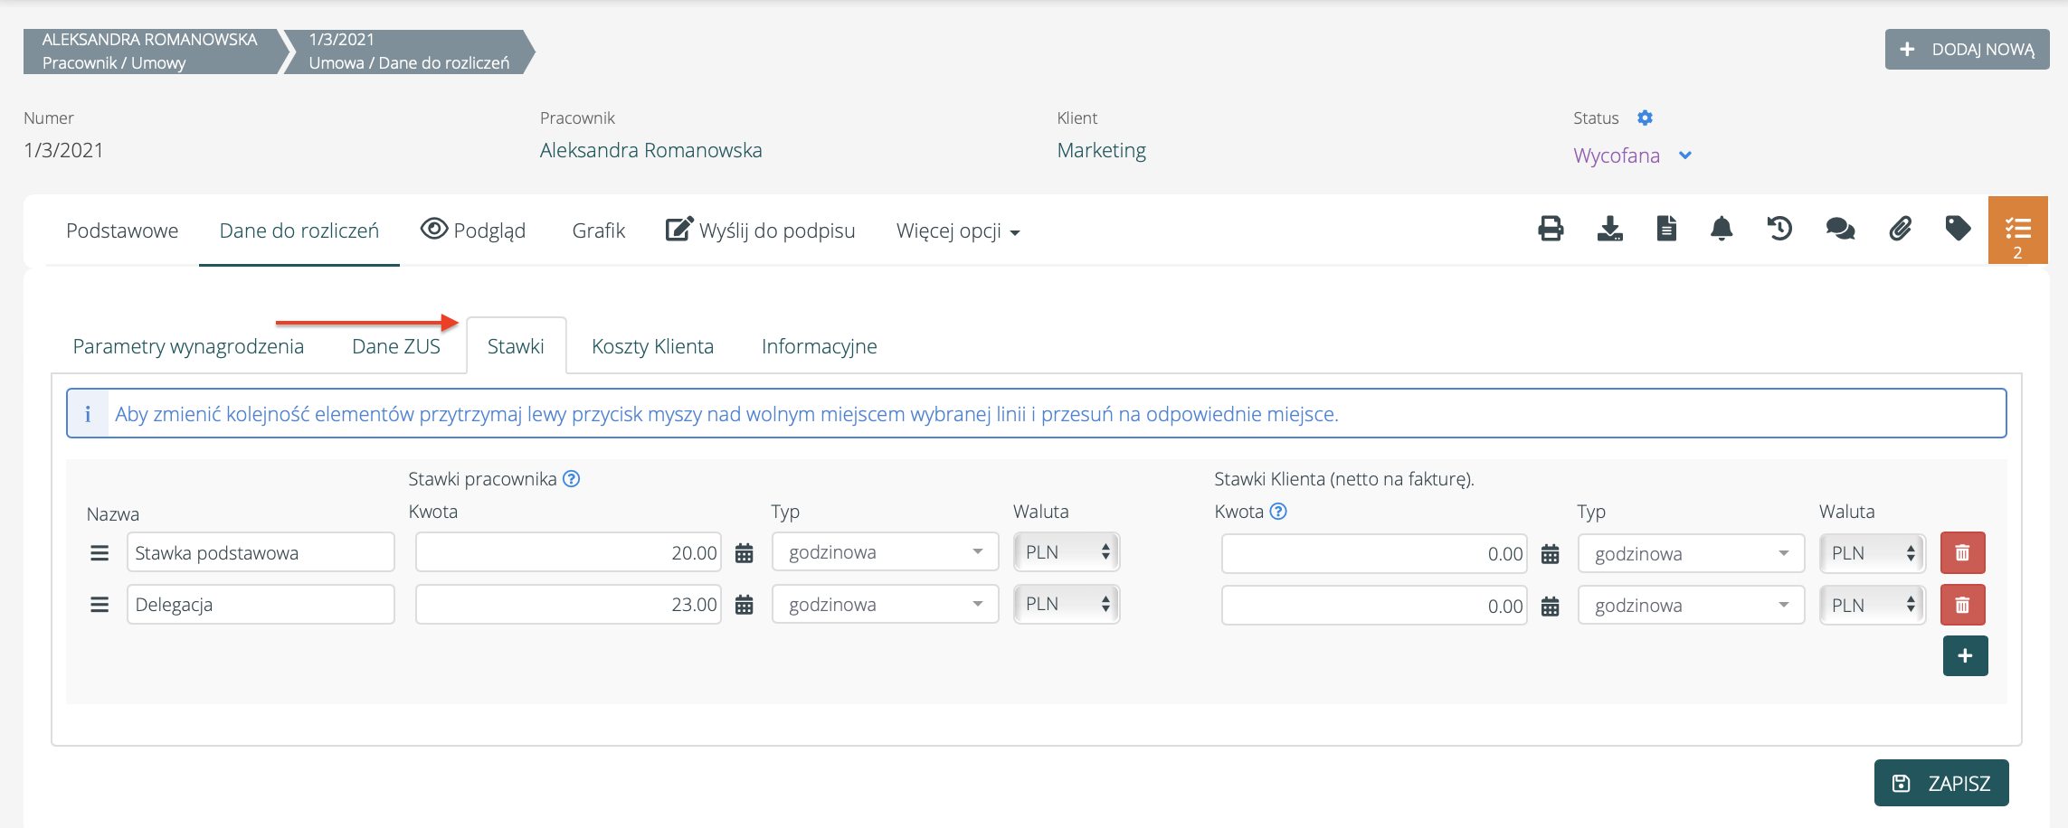Viewport: 2068px width, 828px height.
Task: Open the orange task checklist icon
Action: (x=2017, y=231)
